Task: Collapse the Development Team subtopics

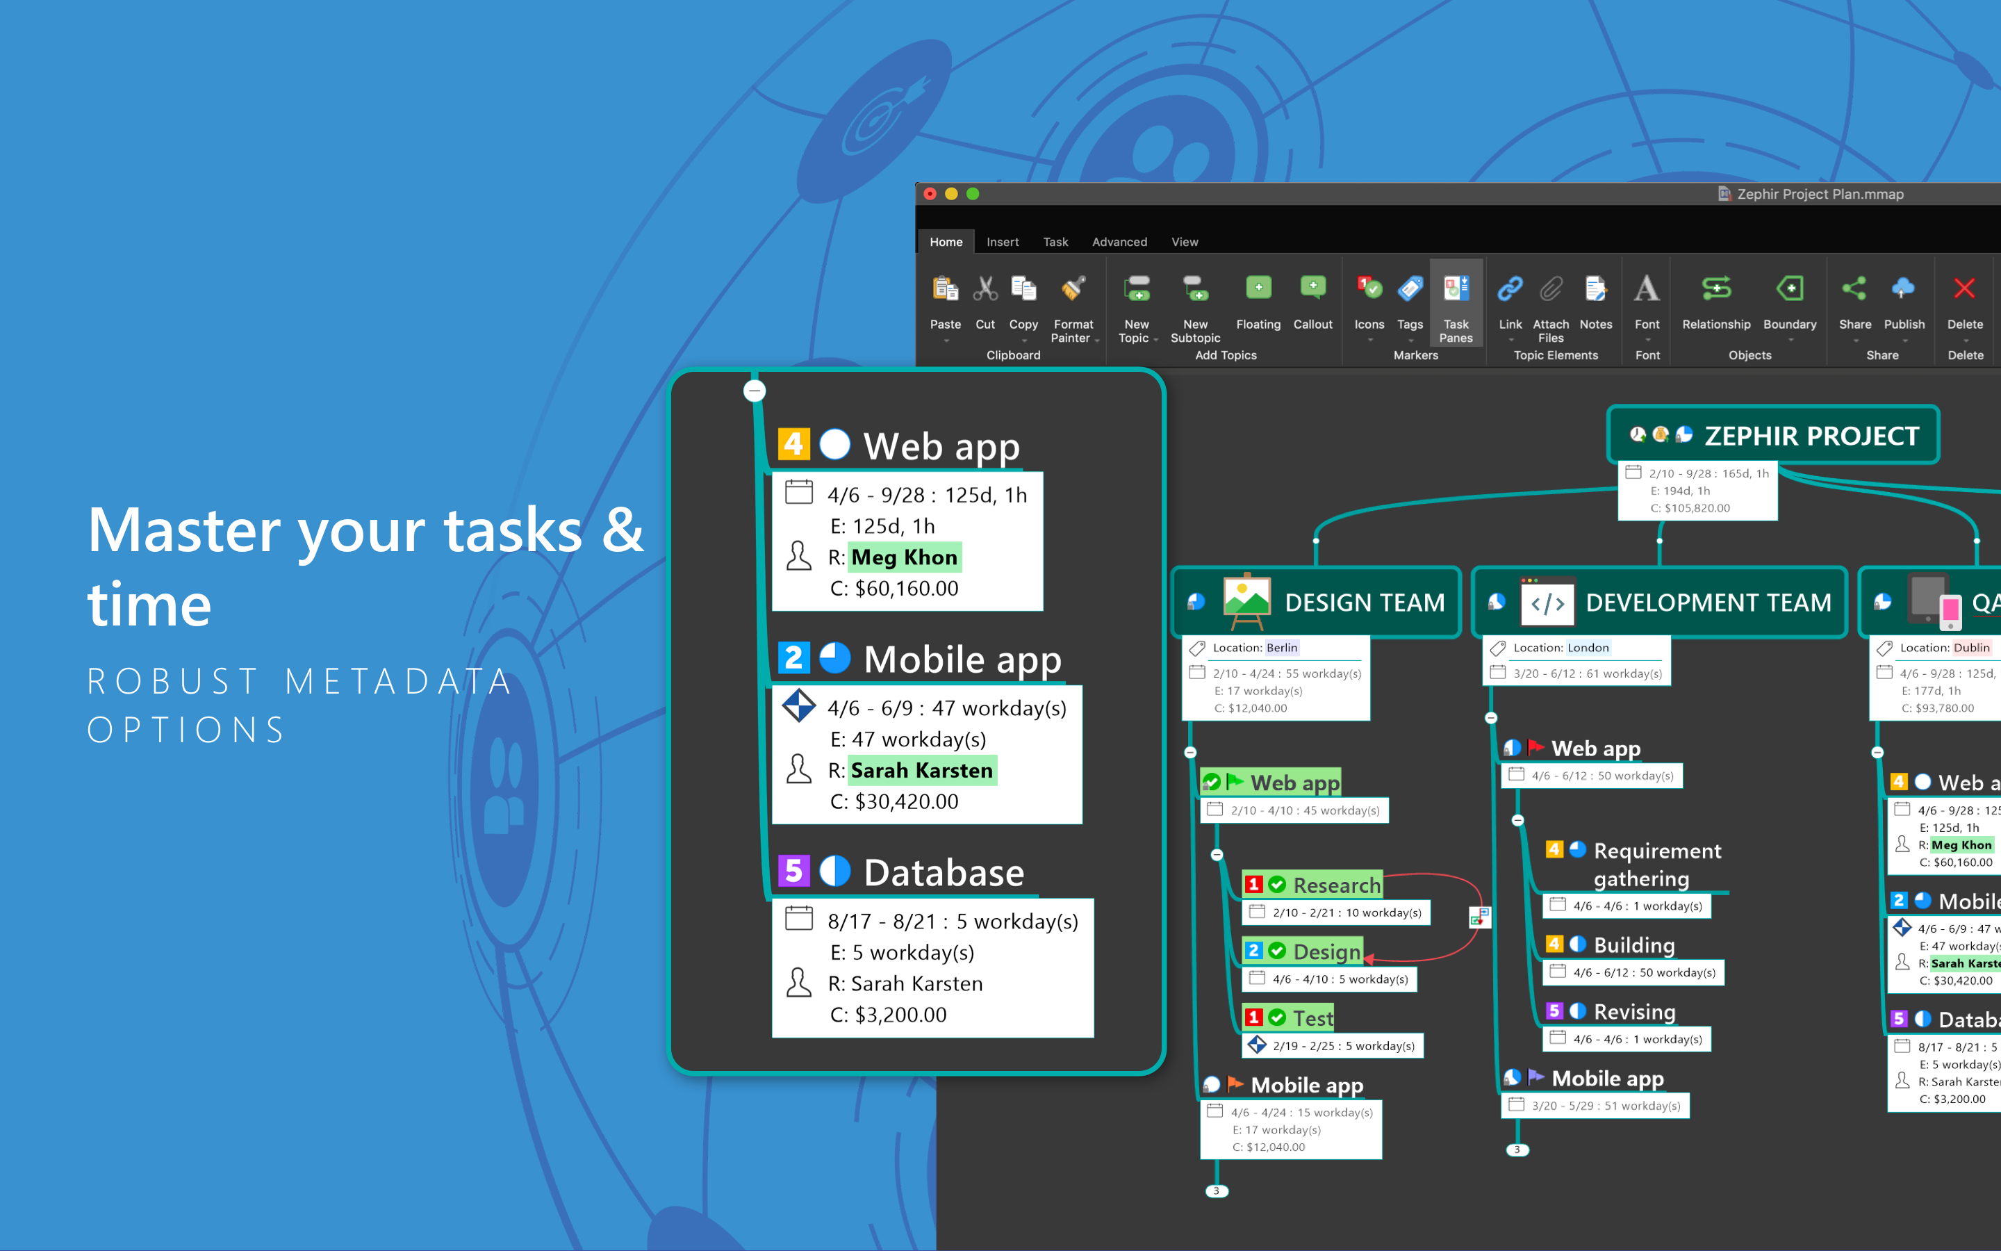Action: click(1492, 717)
